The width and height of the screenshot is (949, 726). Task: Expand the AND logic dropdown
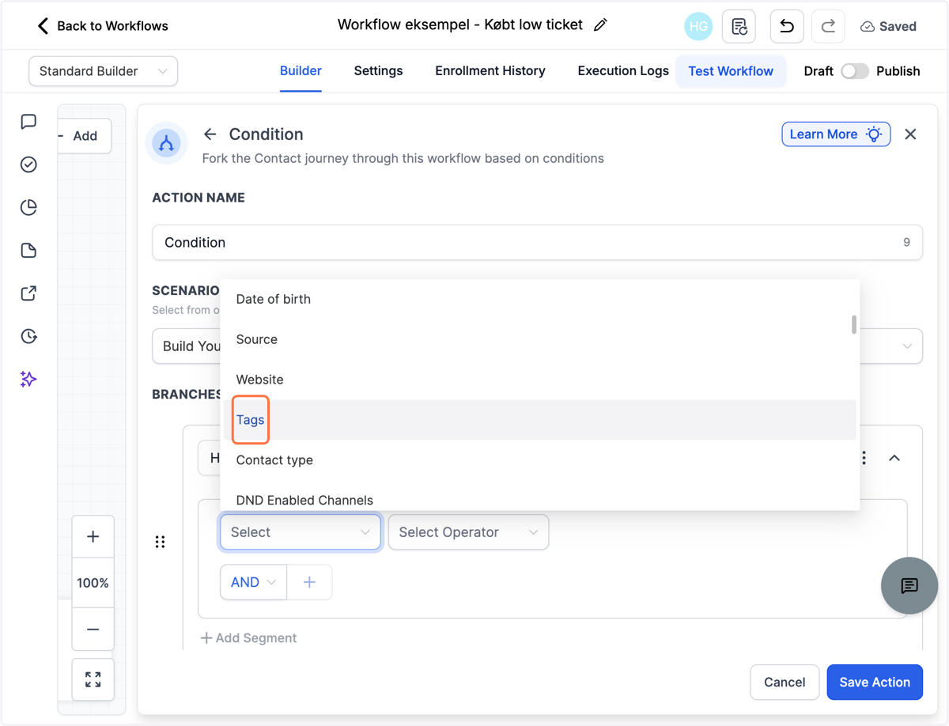(253, 582)
